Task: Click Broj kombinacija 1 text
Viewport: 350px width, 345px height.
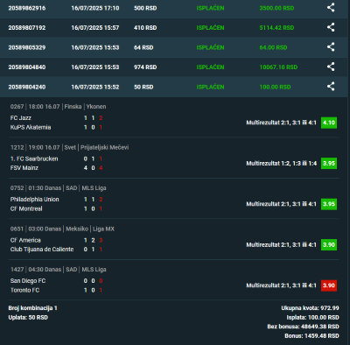Action: [33, 308]
